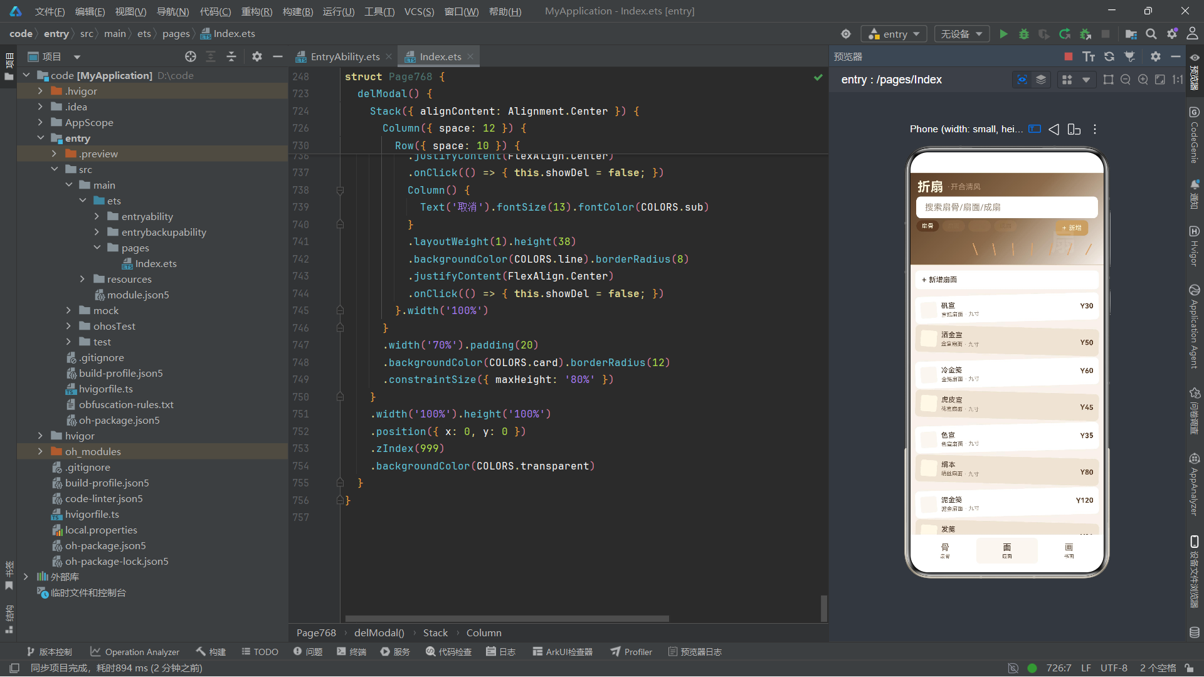The width and height of the screenshot is (1204, 677).
Task: Click LF line ending in status bar
Action: click(1086, 668)
